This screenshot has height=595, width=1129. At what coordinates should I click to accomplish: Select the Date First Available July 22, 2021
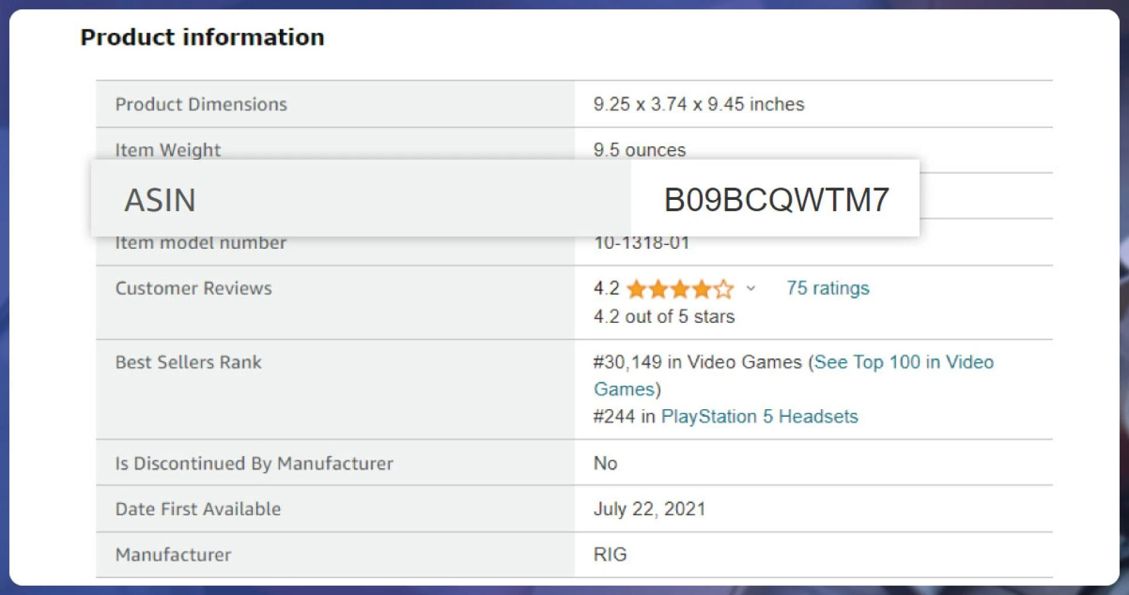pyautogui.click(x=650, y=509)
